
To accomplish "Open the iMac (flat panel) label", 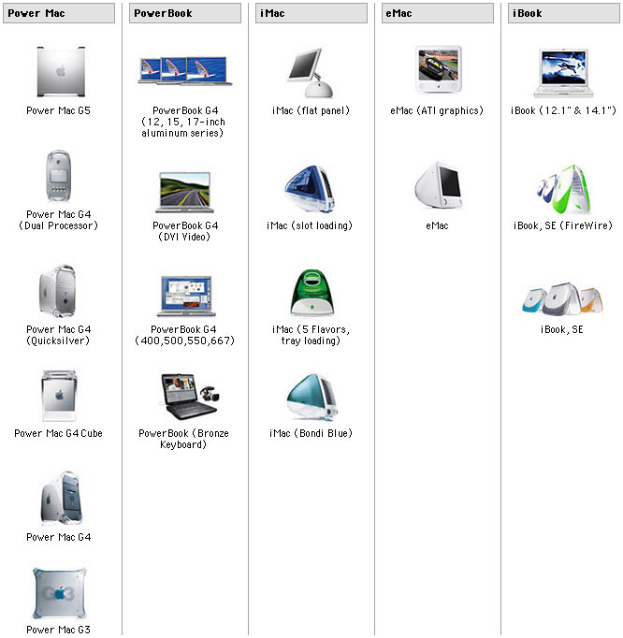I will tap(311, 110).
